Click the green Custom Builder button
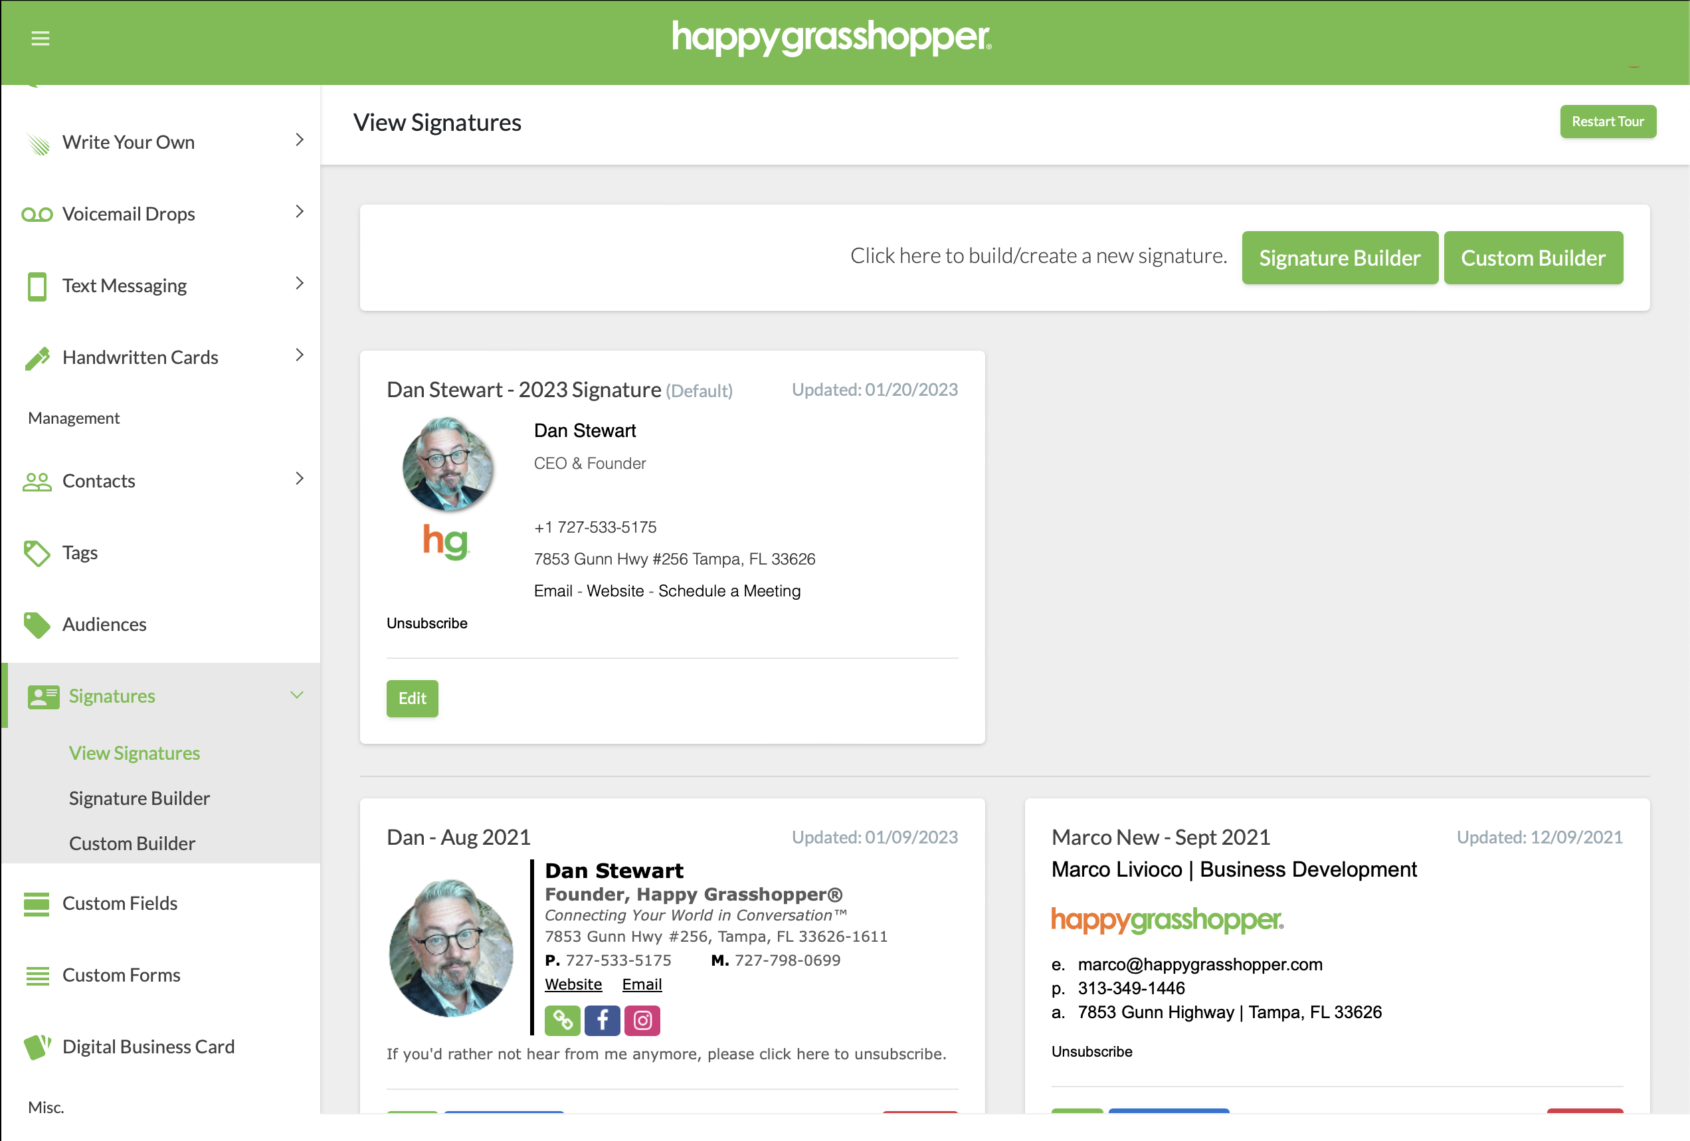 pos(1533,258)
